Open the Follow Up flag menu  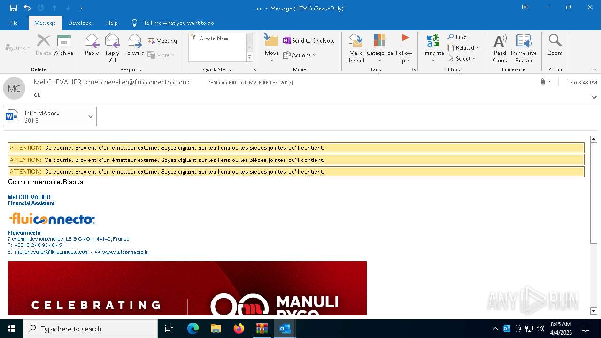coord(404,48)
